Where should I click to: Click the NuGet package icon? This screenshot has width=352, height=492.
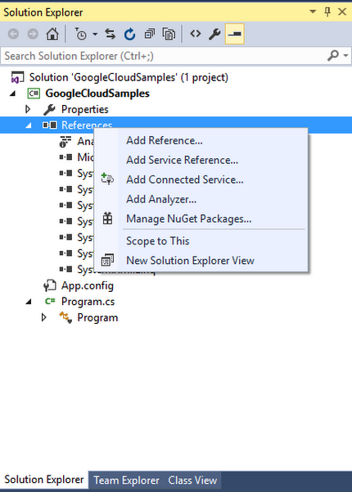[107, 218]
